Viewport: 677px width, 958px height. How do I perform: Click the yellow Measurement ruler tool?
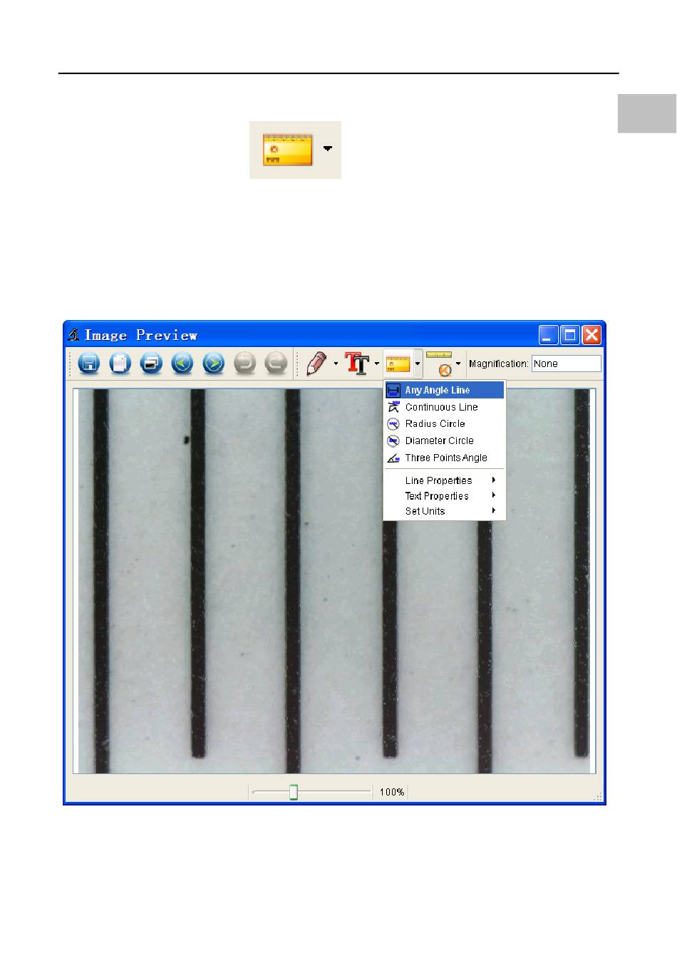coord(398,364)
